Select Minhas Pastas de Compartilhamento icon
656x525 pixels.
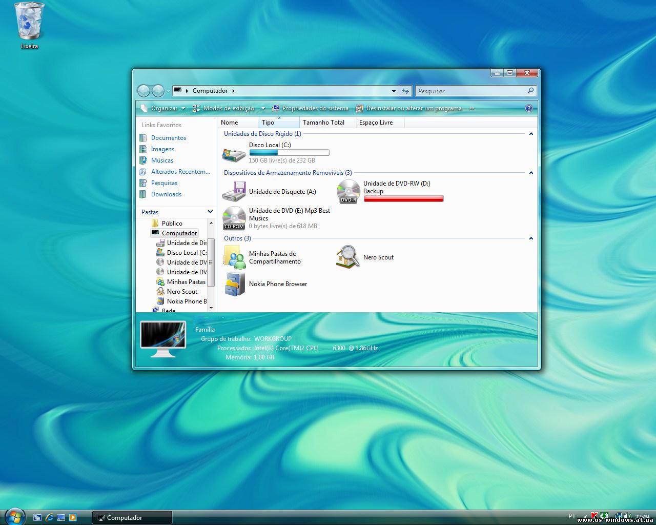point(234,257)
